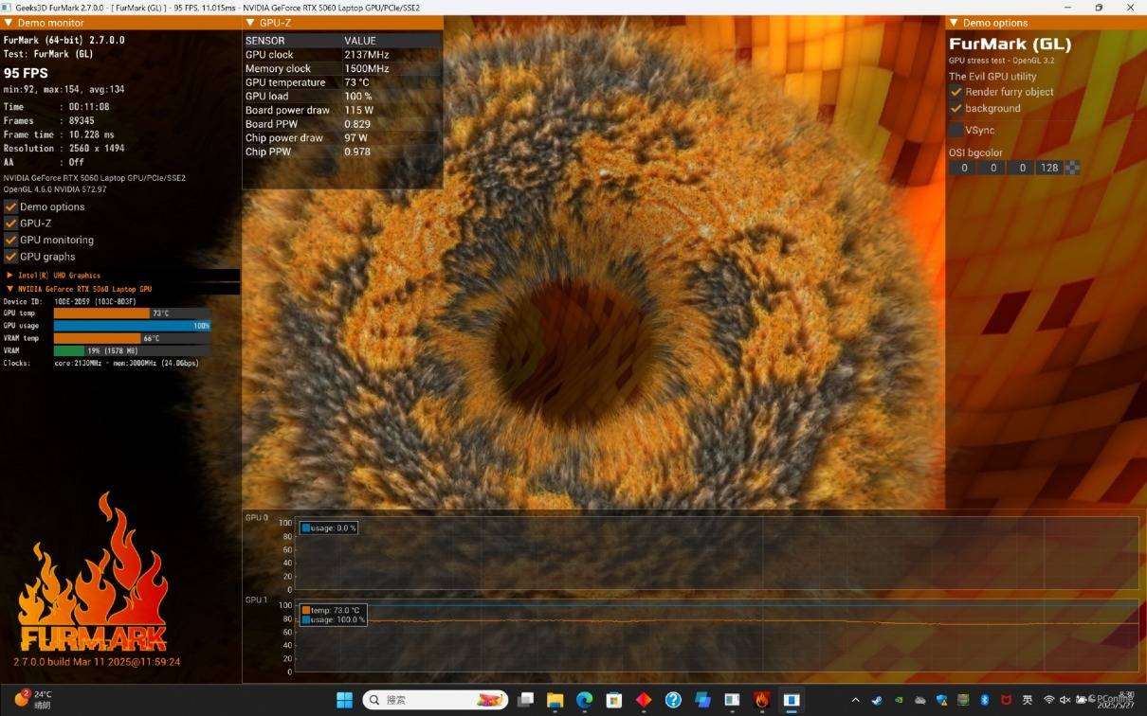Uncheck Render furry object

pyautogui.click(x=956, y=92)
